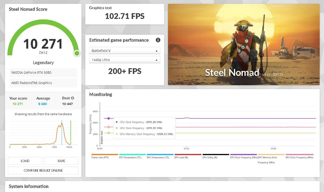This screenshot has height=192, width=324.
Task: Click the Monitoring panel heading
Action: pos(101,94)
